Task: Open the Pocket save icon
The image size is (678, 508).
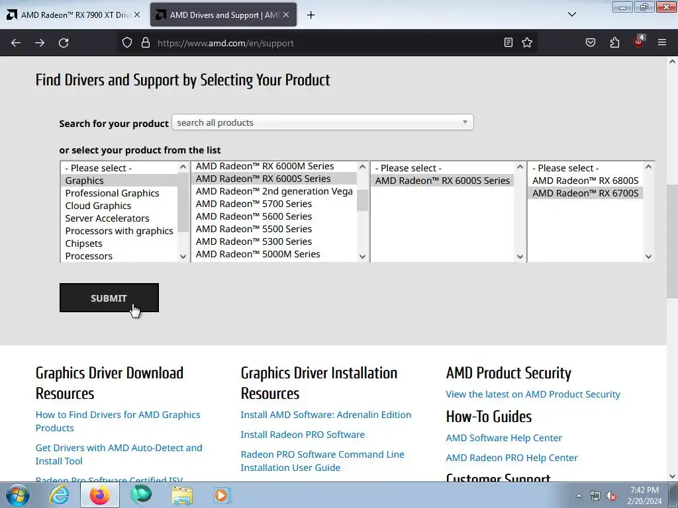Action: [x=591, y=42]
